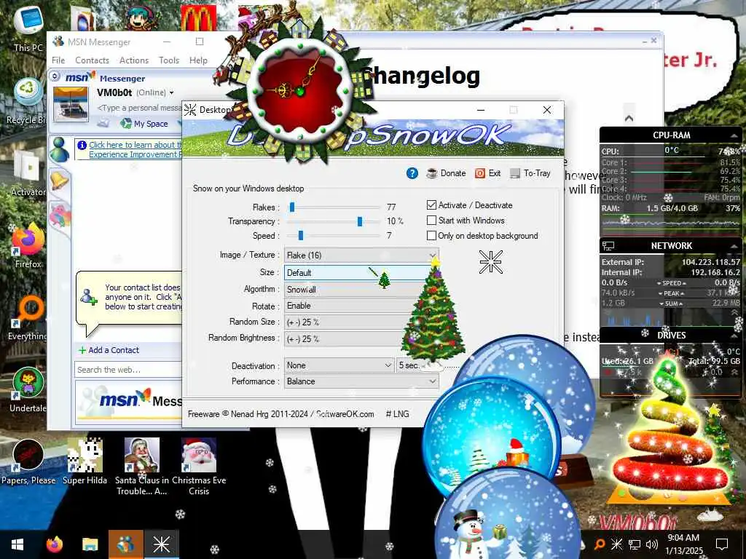Select Santa Claus in Trouble desktop shortcut

pyautogui.click(x=142, y=467)
